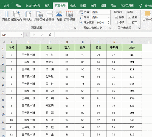
Task: Open the 打印区域 print area tool
Action: click(40, 17)
